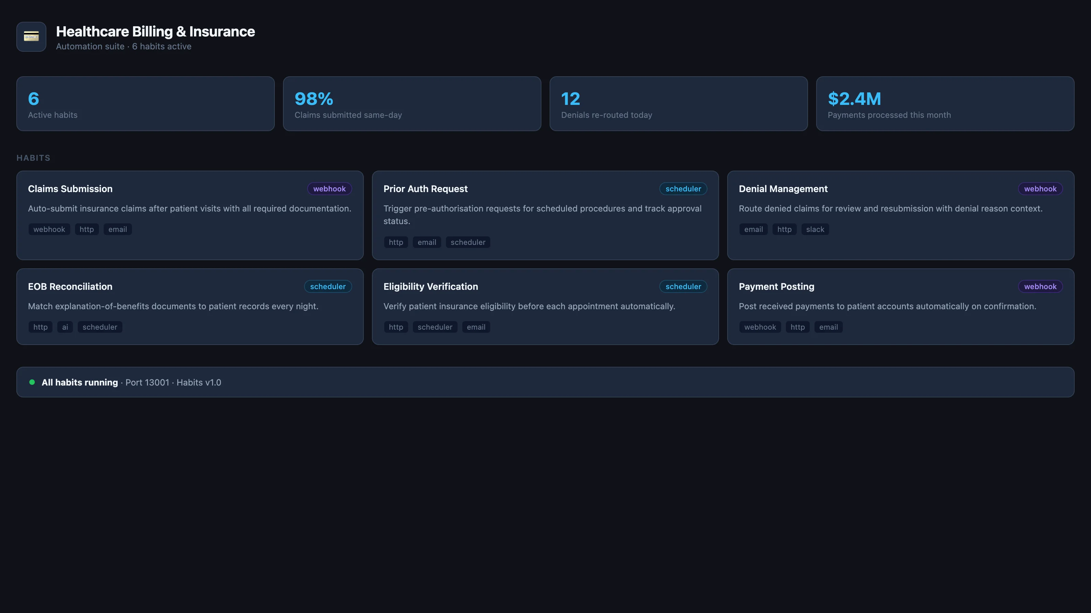Click webhook badge on Payment Posting card
Screen dimensions: 1091x613
[1040, 286]
